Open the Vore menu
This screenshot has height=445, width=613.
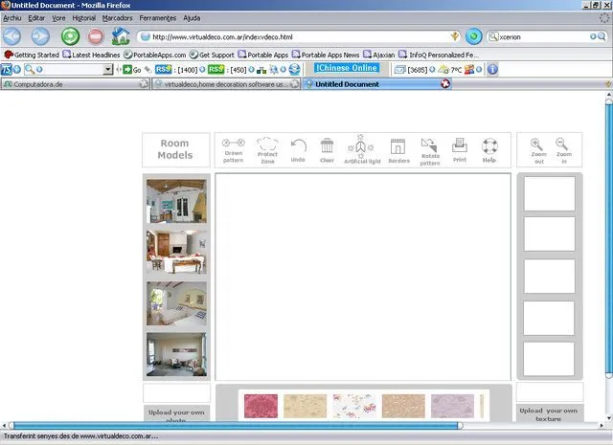(x=58, y=18)
